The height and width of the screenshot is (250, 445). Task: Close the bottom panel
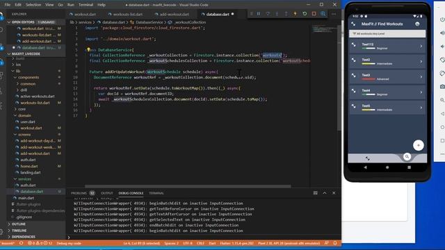[x=334, y=193]
